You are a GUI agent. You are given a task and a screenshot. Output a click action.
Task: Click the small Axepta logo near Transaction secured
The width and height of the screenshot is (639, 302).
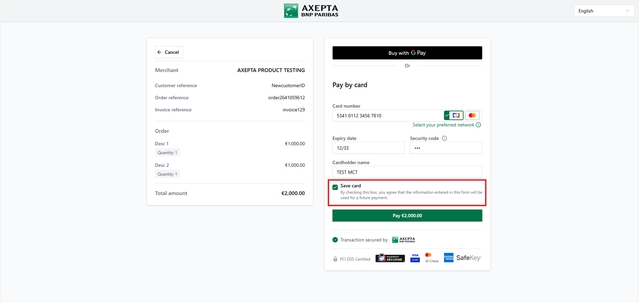(404, 240)
